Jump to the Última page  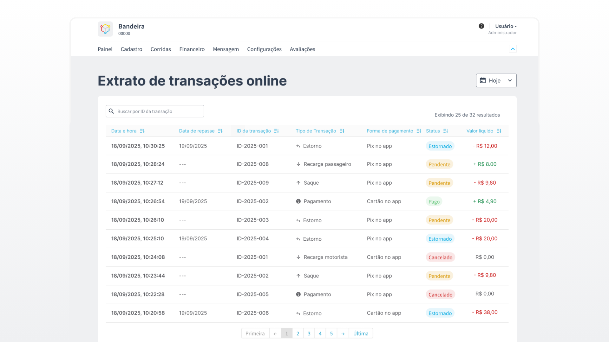tap(361, 333)
